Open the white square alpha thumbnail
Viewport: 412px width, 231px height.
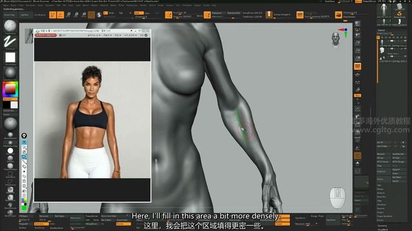pos(10,57)
